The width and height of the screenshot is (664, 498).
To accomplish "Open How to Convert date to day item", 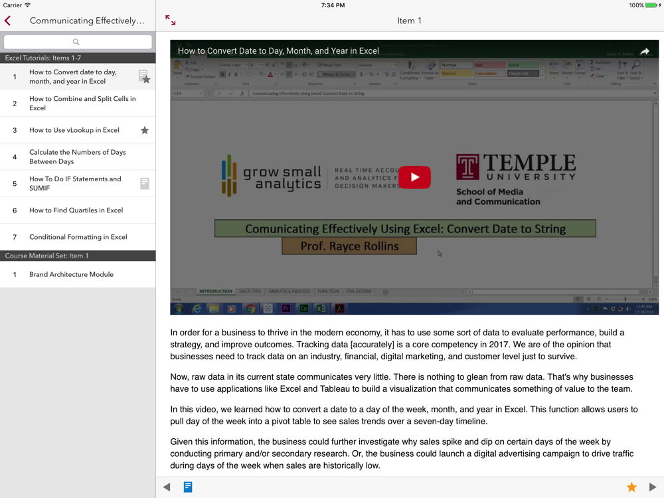I will point(78,76).
